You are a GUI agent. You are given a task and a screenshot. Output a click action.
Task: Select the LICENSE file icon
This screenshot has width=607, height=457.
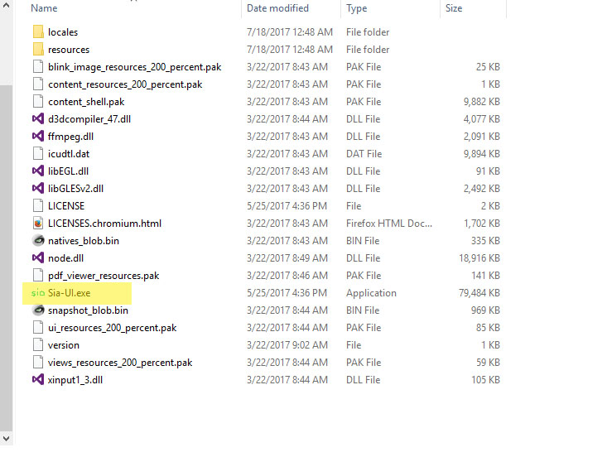tap(38, 206)
